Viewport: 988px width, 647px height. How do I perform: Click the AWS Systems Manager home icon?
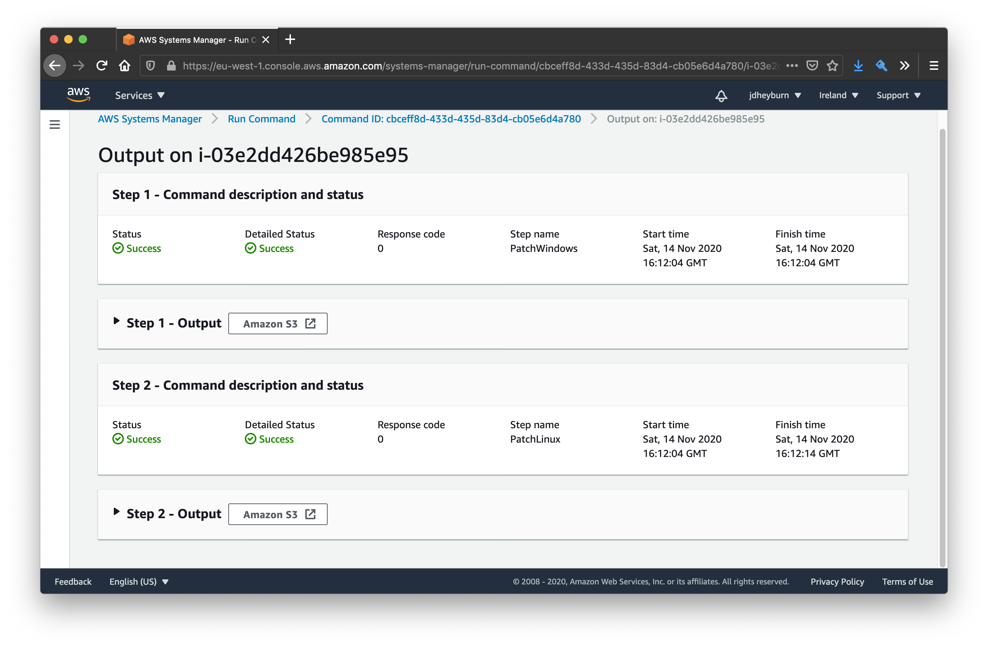point(149,118)
